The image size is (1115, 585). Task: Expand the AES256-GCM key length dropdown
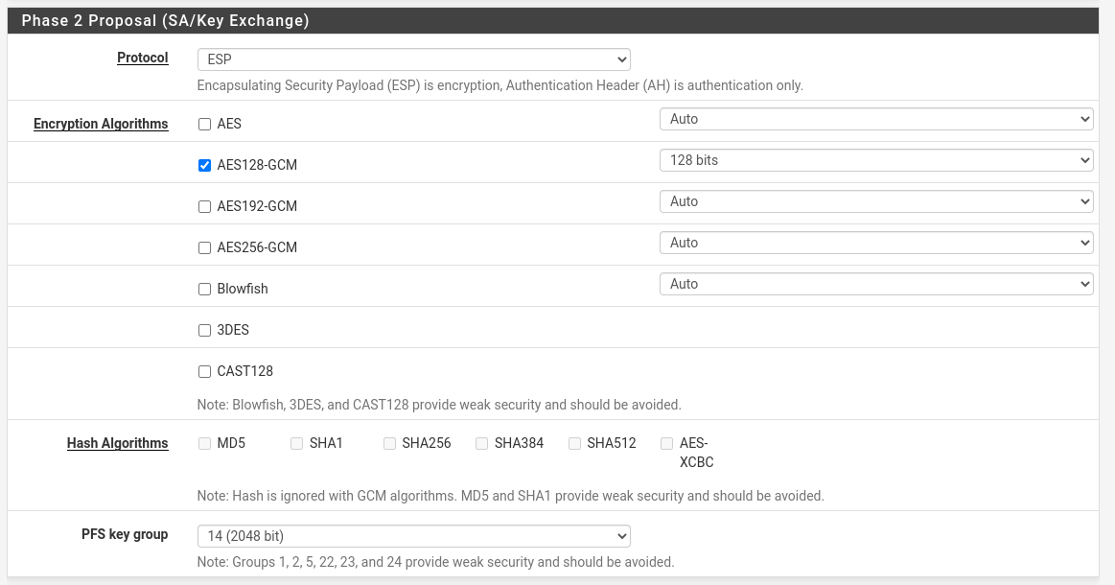click(874, 242)
